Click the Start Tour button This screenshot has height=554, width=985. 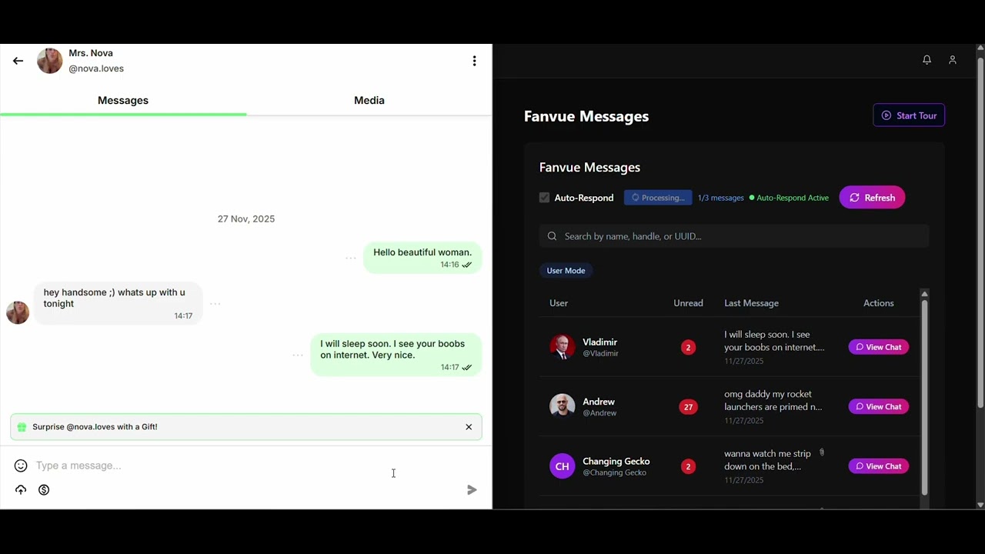click(x=909, y=115)
